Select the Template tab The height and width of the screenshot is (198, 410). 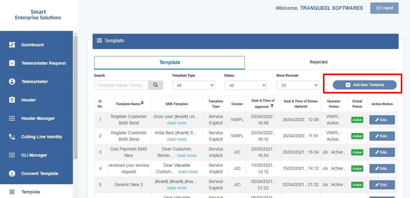(x=169, y=63)
